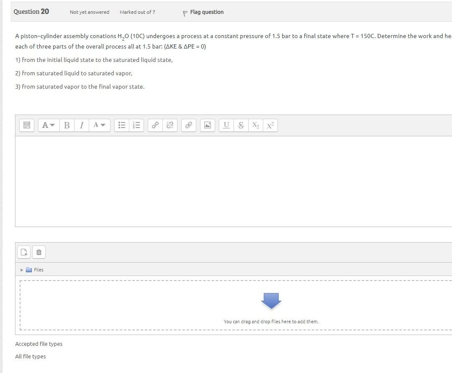The height and width of the screenshot is (373, 452).
Task: Click the 'You can drag and drop files' text
Action: tap(271, 322)
